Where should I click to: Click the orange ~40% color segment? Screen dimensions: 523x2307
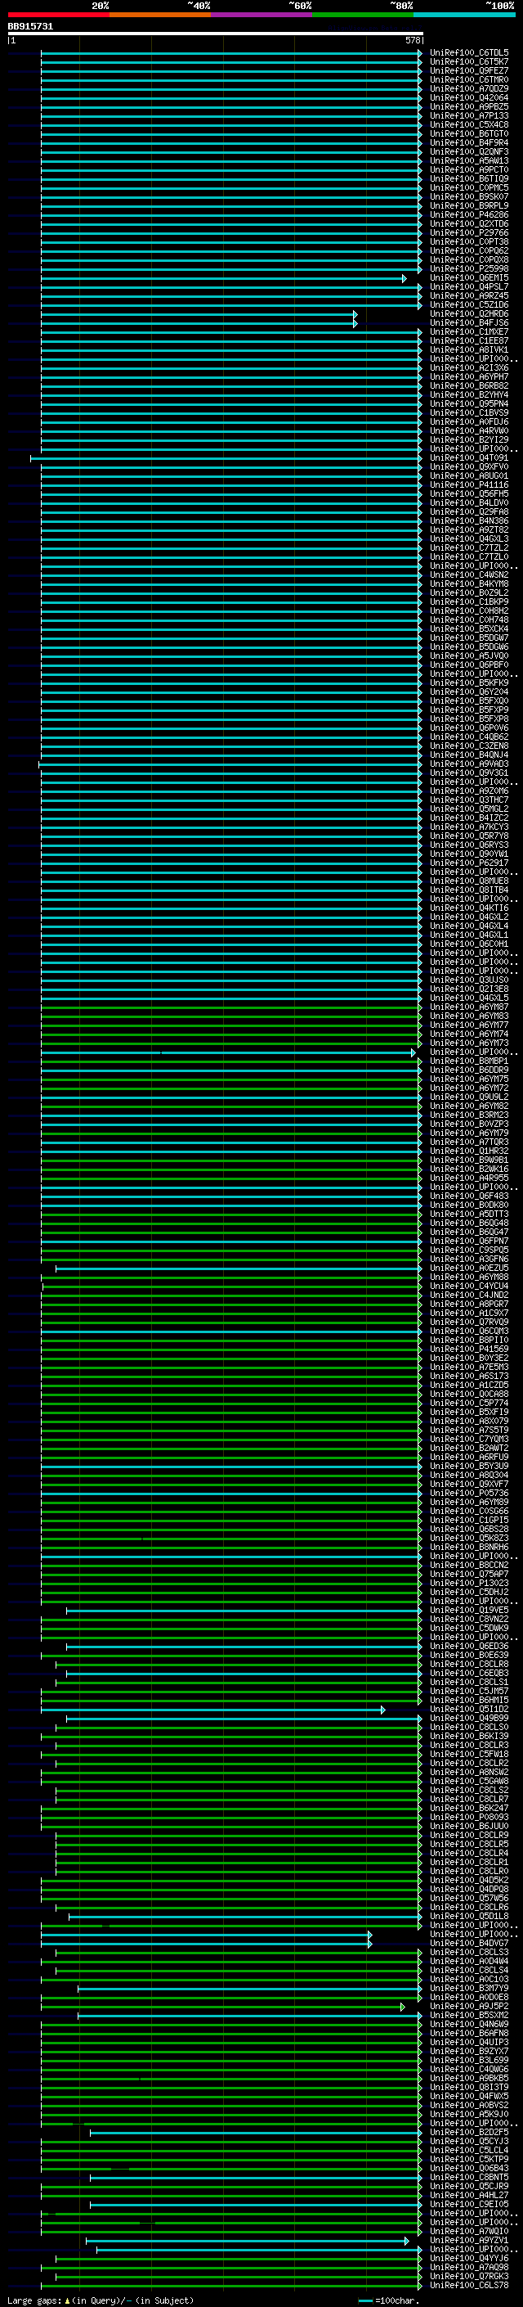160,15
